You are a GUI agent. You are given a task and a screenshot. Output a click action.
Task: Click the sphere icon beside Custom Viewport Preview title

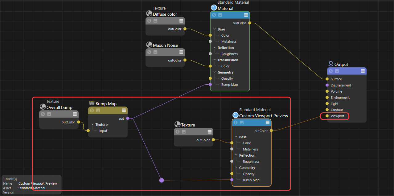236,115
